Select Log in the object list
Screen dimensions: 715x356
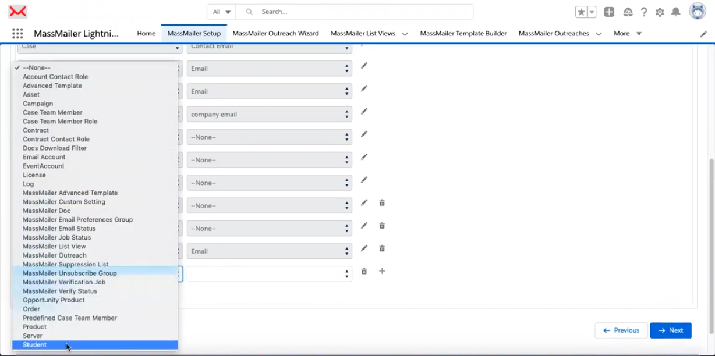tap(95, 184)
